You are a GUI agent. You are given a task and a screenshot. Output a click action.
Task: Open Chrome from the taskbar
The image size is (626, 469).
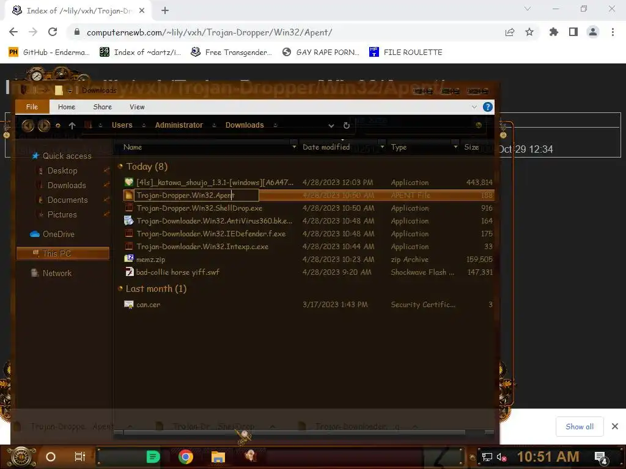[186, 457]
